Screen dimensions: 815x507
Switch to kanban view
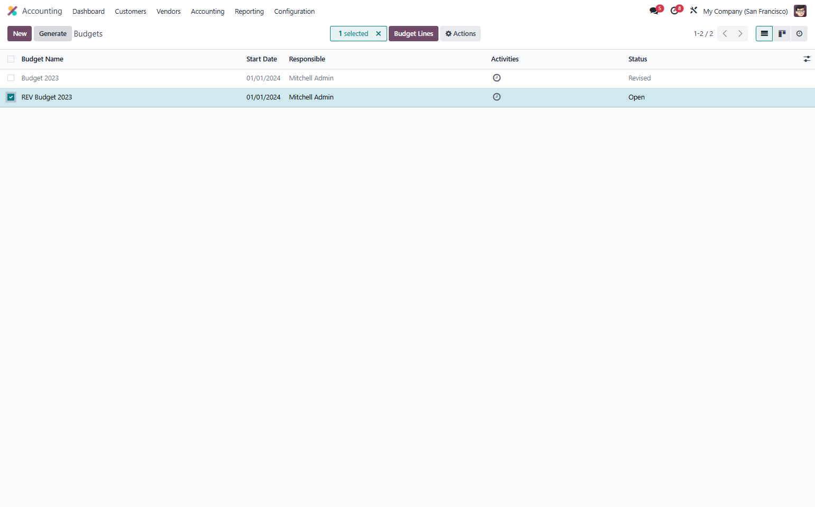[782, 33]
